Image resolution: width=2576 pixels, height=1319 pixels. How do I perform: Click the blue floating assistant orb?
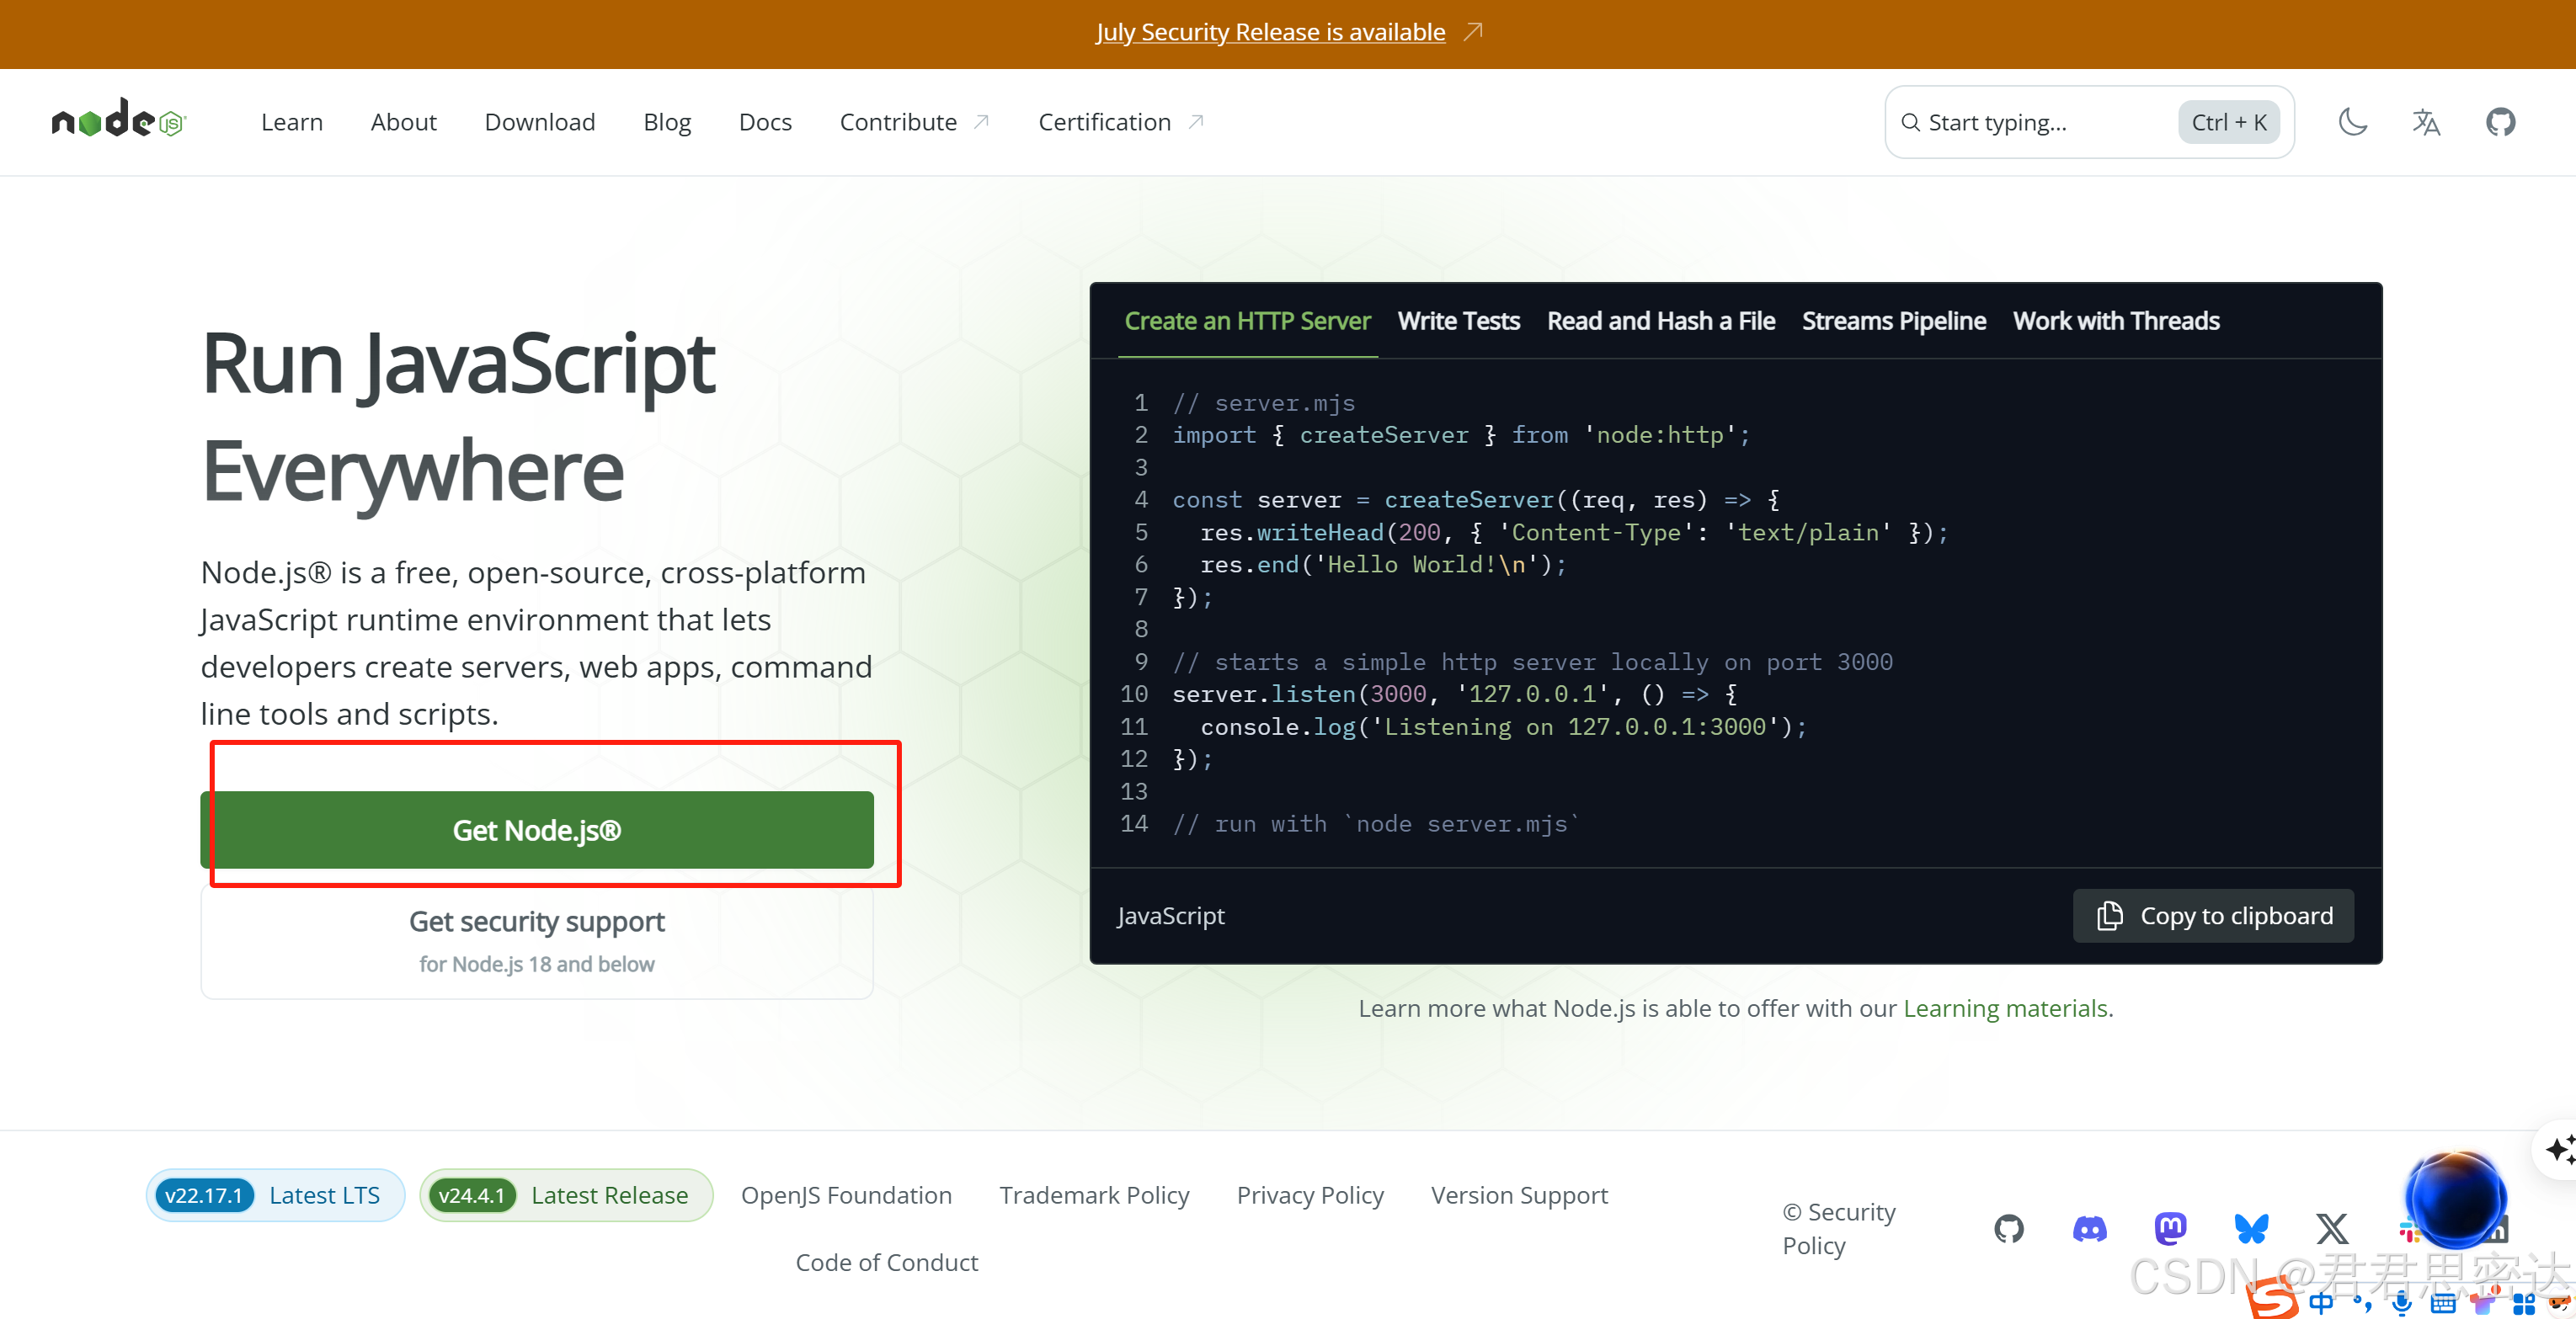pos(2455,1199)
